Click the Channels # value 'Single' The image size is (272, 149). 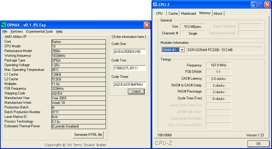pos(193,34)
